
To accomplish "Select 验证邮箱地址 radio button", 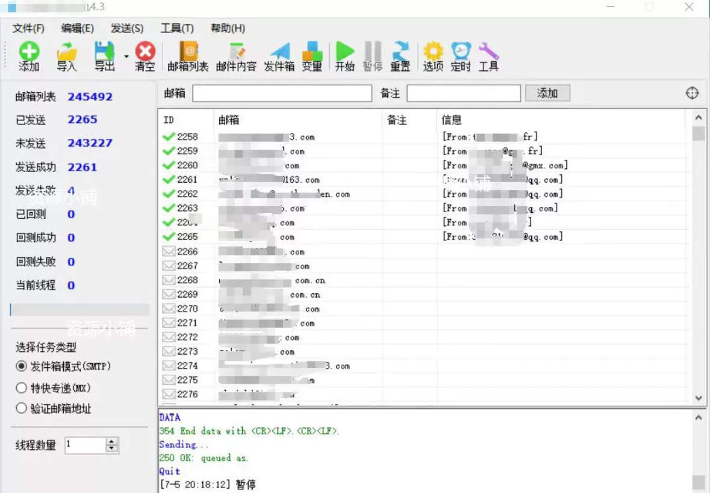I will (x=22, y=409).
